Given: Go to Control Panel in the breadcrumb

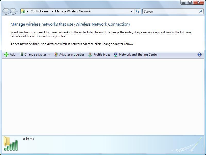Looking at the screenshot, I should coord(40,11).
